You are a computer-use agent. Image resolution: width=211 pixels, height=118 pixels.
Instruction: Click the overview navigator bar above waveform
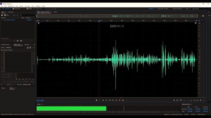pyautogui.click(x=117, y=16)
